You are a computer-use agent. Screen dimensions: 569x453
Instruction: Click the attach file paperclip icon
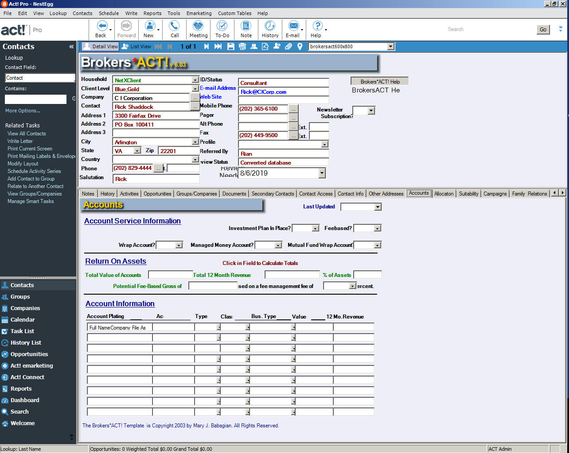tap(288, 46)
